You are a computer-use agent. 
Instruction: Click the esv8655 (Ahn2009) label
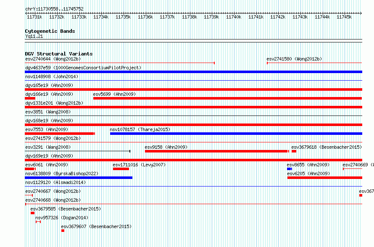click(308, 165)
